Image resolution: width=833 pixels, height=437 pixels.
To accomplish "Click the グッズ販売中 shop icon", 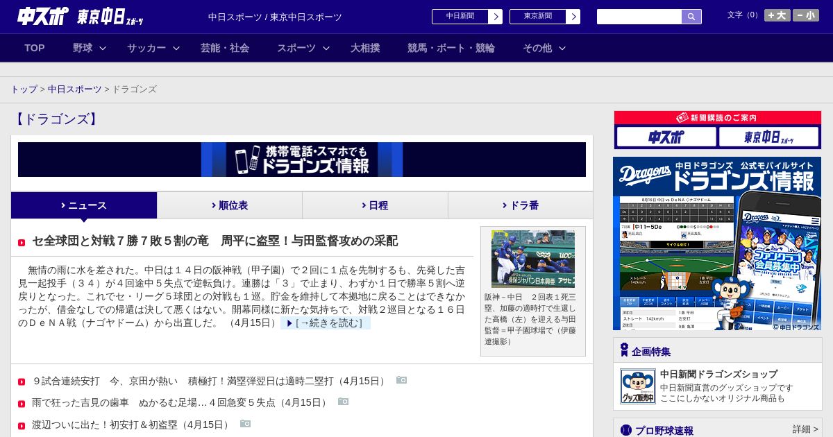I will click(x=637, y=386).
